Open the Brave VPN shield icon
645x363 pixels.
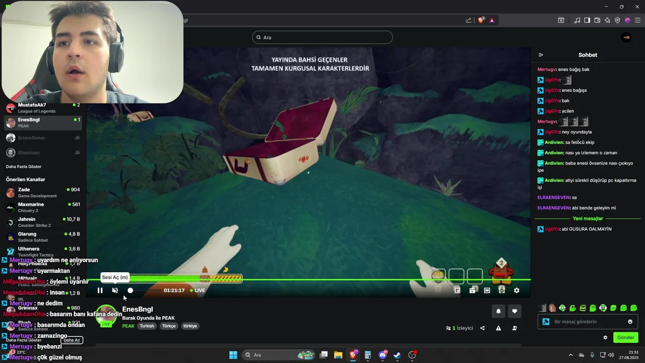(617, 20)
